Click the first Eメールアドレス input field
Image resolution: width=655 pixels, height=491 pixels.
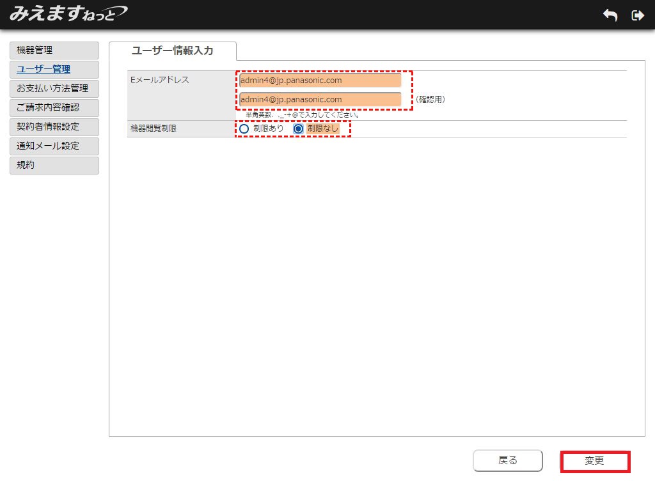(320, 81)
